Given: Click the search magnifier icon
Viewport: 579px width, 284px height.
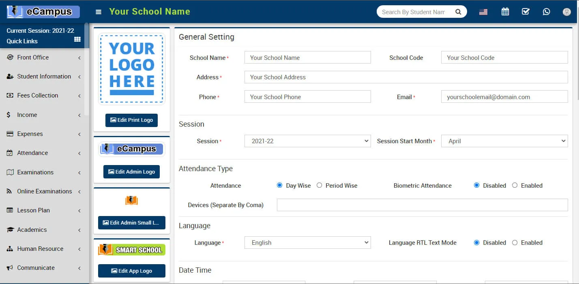Looking at the screenshot, I should [458, 12].
